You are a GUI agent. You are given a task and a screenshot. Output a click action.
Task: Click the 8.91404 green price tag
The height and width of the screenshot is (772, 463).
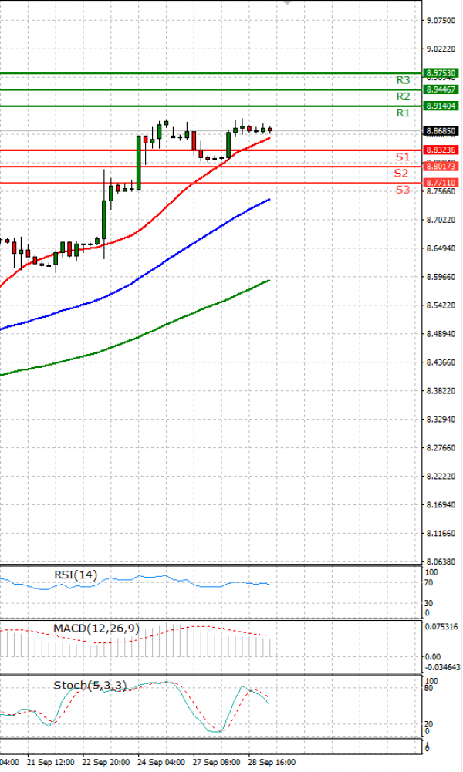(441, 106)
